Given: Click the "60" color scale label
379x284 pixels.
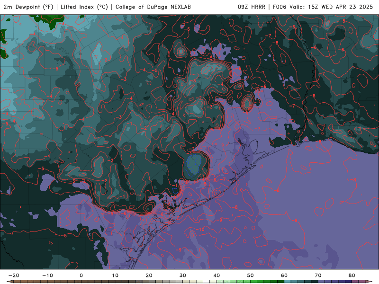Looking at the screenshot, I should (284, 275).
